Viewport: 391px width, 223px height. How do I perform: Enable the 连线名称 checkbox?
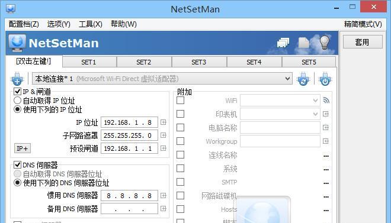(180, 155)
